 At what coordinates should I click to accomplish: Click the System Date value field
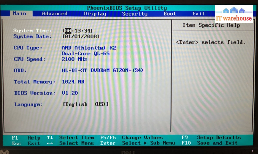[x=81, y=36]
